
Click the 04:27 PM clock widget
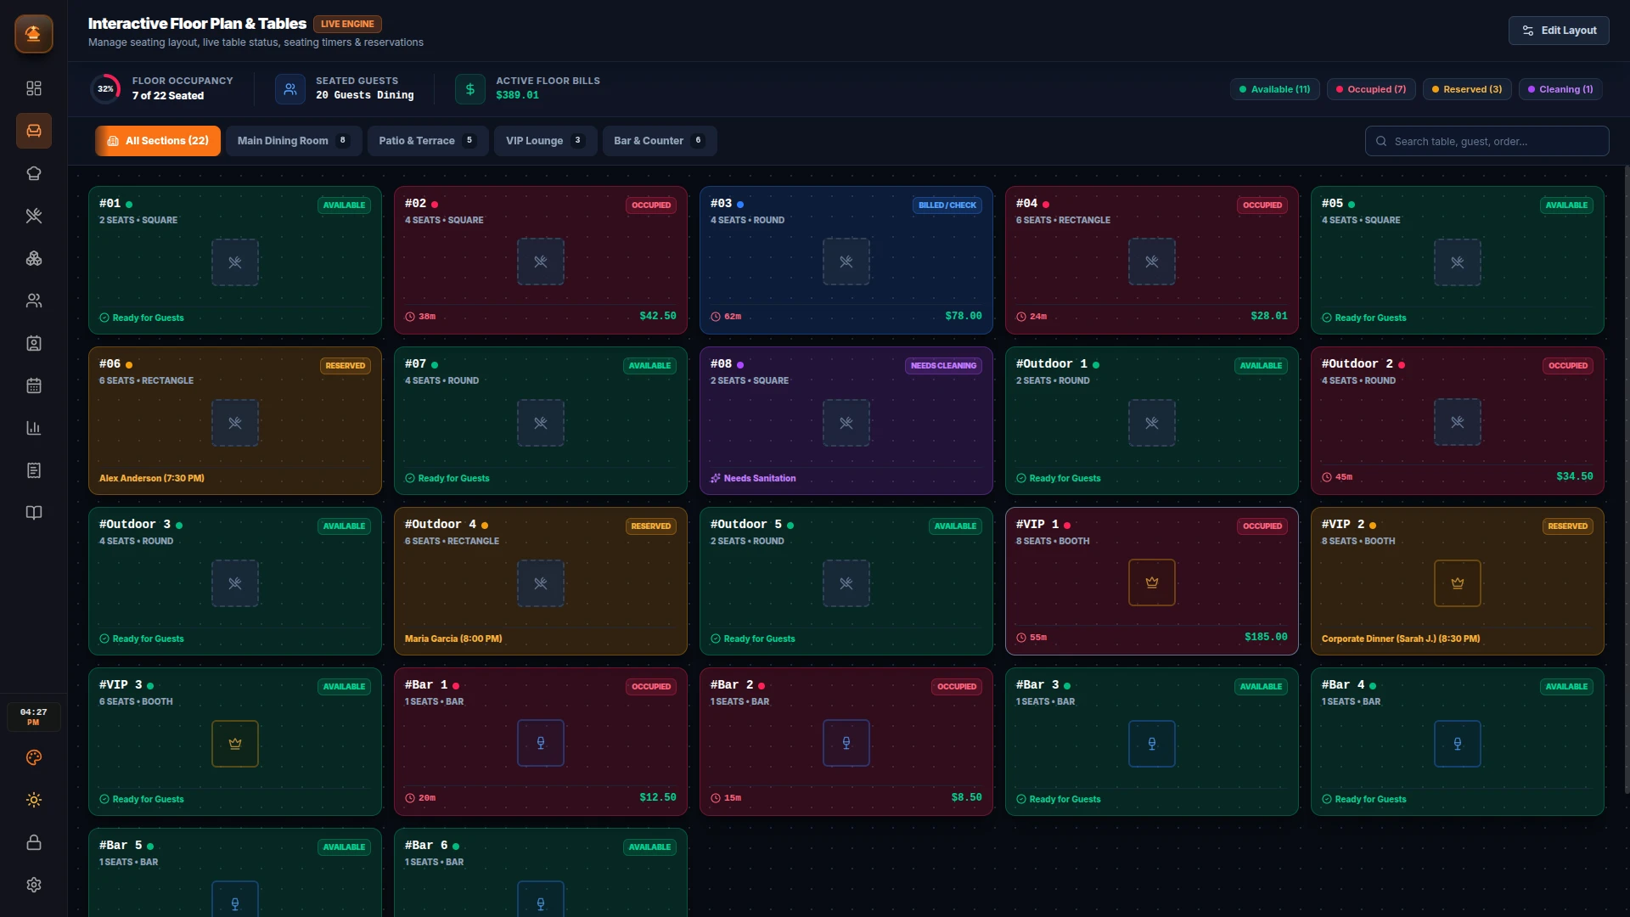(x=34, y=717)
